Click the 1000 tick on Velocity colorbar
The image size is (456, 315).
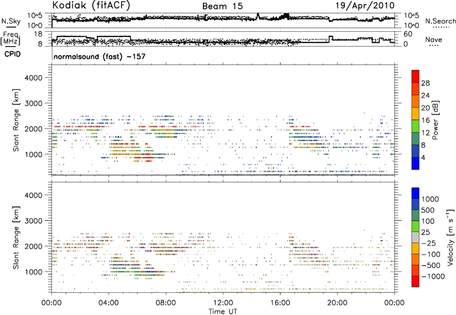tap(430, 199)
